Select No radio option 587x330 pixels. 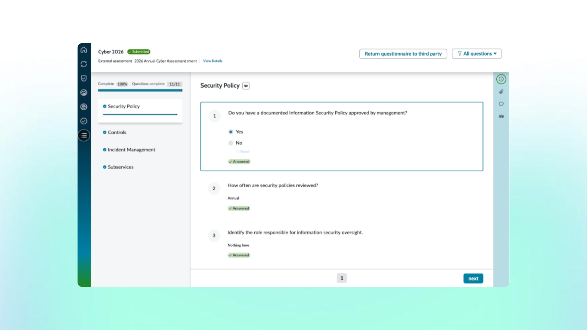231,143
